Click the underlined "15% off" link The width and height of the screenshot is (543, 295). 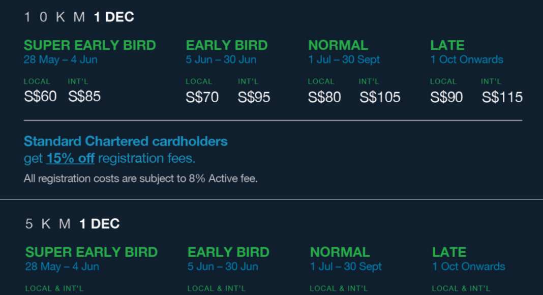pyautogui.click(x=70, y=158)
